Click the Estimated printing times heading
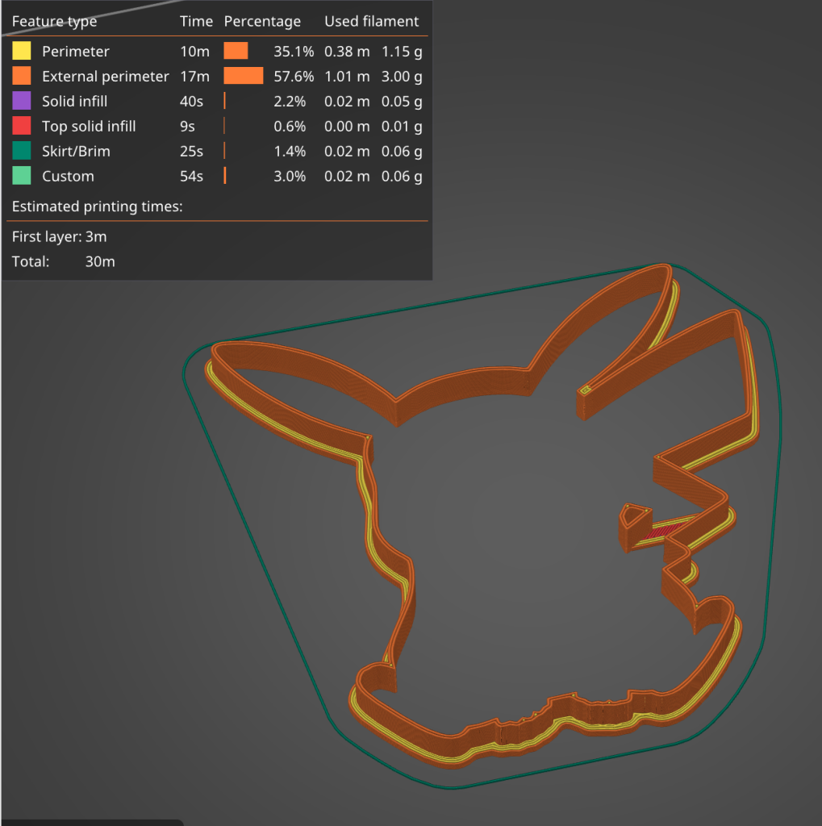The width and height of the screenshot is (822, 826). pyautogui.click(x=97, y=206)
